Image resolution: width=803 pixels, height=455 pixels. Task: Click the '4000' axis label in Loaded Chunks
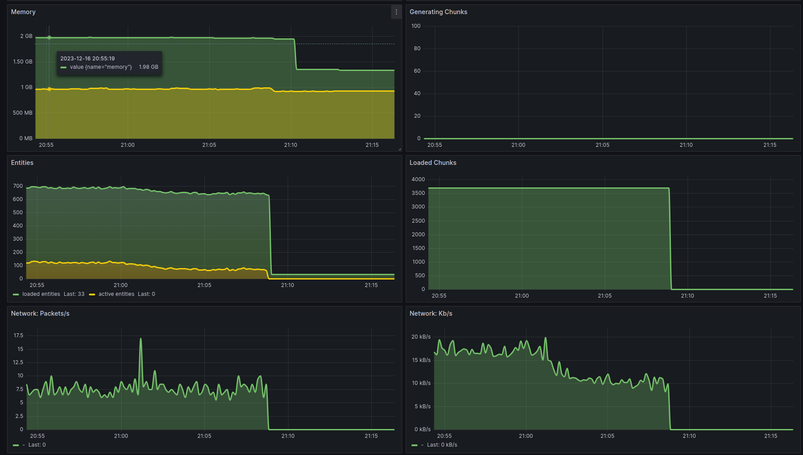click(418, 179)
